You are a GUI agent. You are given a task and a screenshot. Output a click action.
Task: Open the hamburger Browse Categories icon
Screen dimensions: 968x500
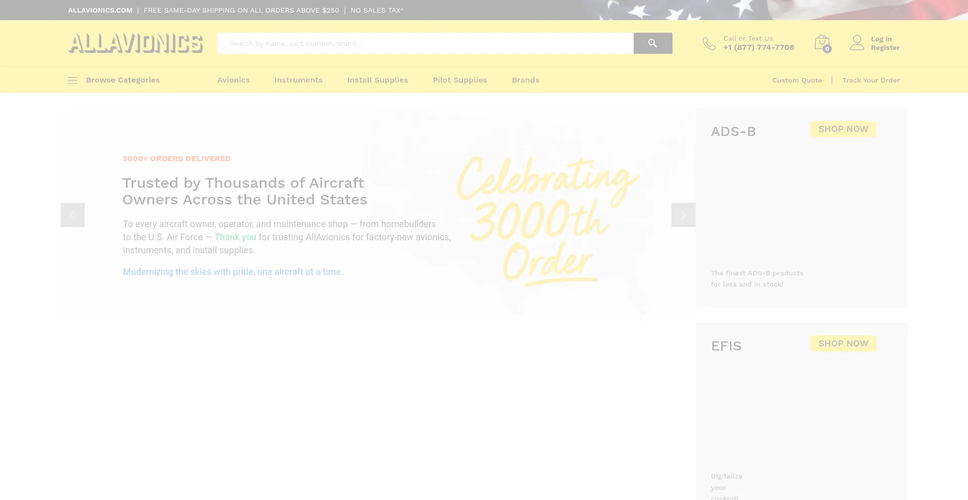point(73,80)
